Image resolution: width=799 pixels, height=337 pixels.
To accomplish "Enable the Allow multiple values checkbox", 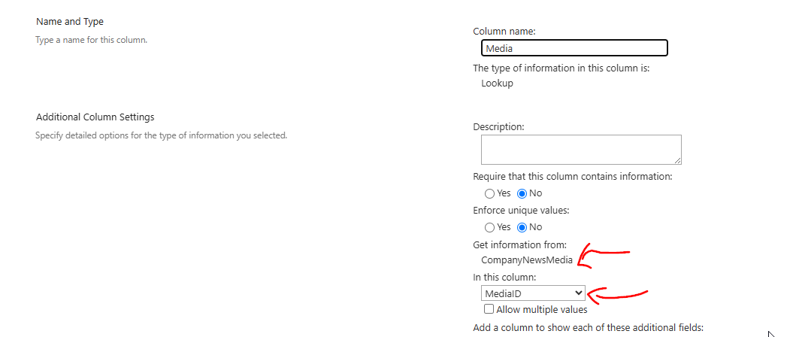I will [489, 309].
